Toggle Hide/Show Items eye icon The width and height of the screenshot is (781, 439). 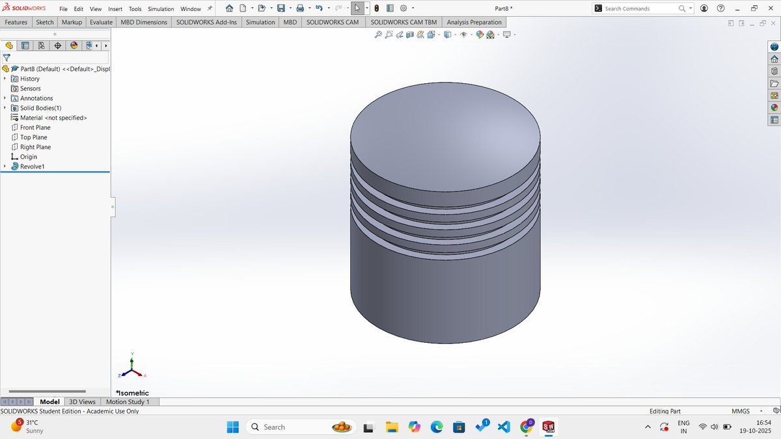(x=463, y=34)
